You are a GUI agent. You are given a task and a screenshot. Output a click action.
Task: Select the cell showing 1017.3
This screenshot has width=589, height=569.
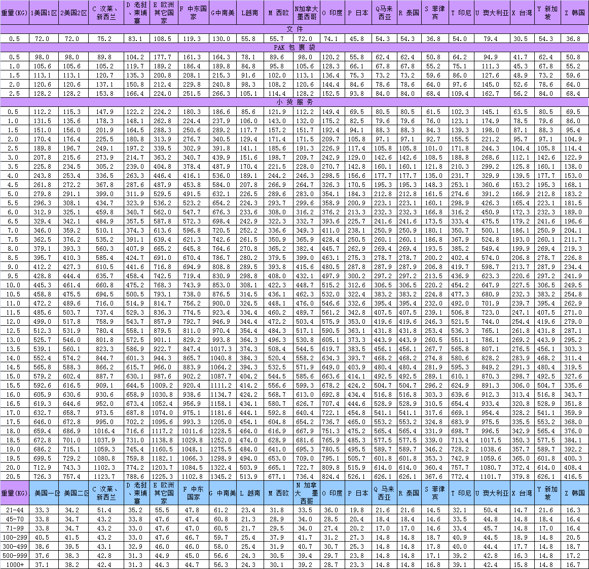coord(222,349)
